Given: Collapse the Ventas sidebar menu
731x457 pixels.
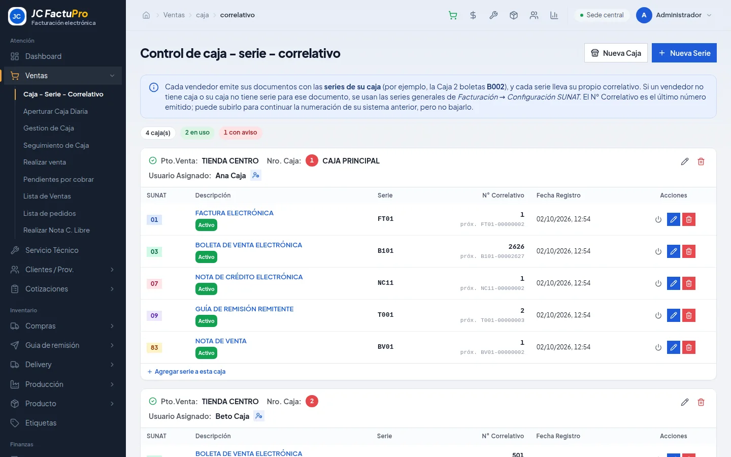Looking at the screenshot, I should click(63, 76).
